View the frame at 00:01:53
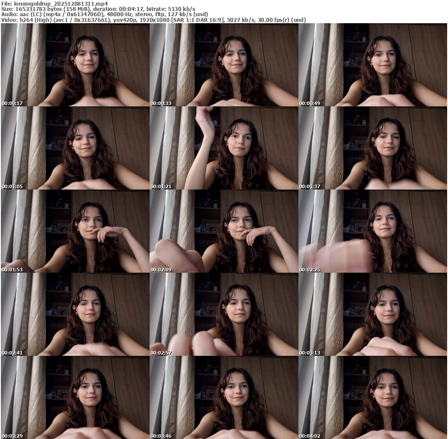The width and height of the screenshot is (448, 439). tap(75, 231)
